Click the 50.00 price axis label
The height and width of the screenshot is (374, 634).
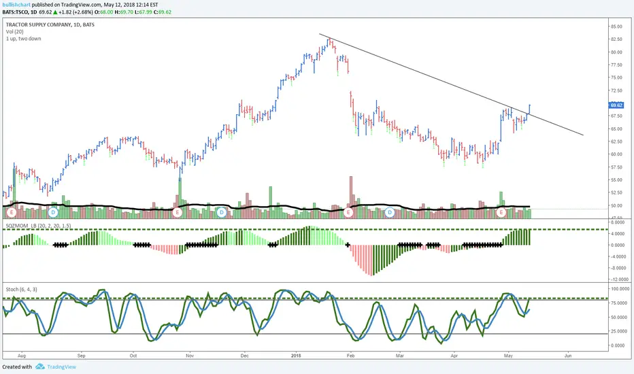(x=616, y=206)
